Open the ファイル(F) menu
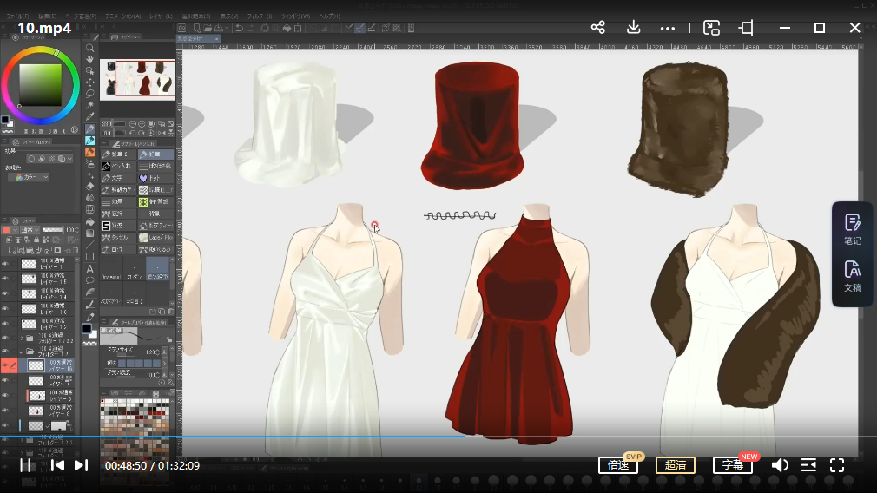Image resolution: width=877 pixels, height=493 pixels. (x=16, y=16)
